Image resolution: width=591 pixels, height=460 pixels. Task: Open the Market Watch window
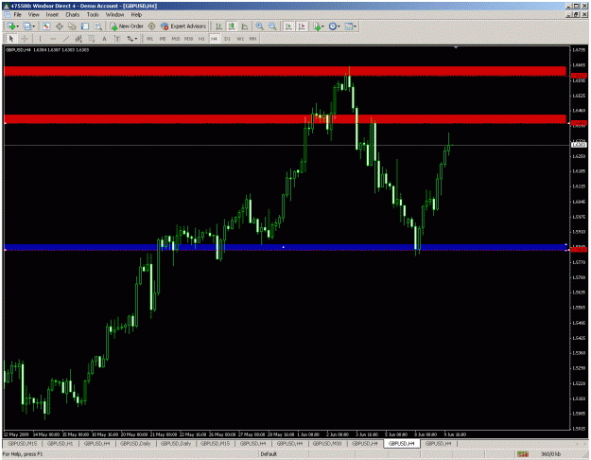click(46, 27)
